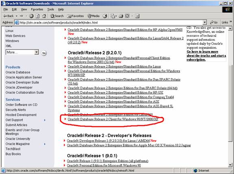Open the Address bar dropdown arrow

[x=205, y=22]
